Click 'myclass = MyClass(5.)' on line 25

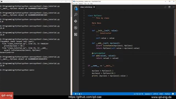click(x=103, y=71)
